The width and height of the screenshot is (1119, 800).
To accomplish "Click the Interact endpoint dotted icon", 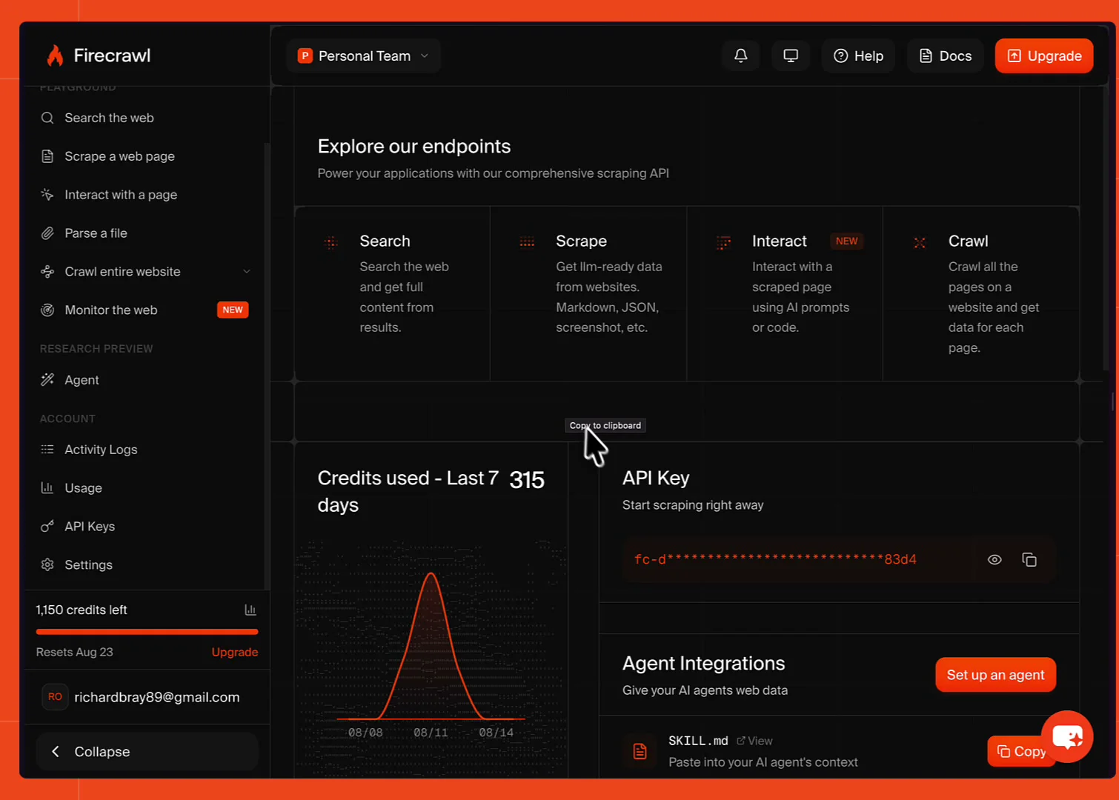I will click(723, 241).
